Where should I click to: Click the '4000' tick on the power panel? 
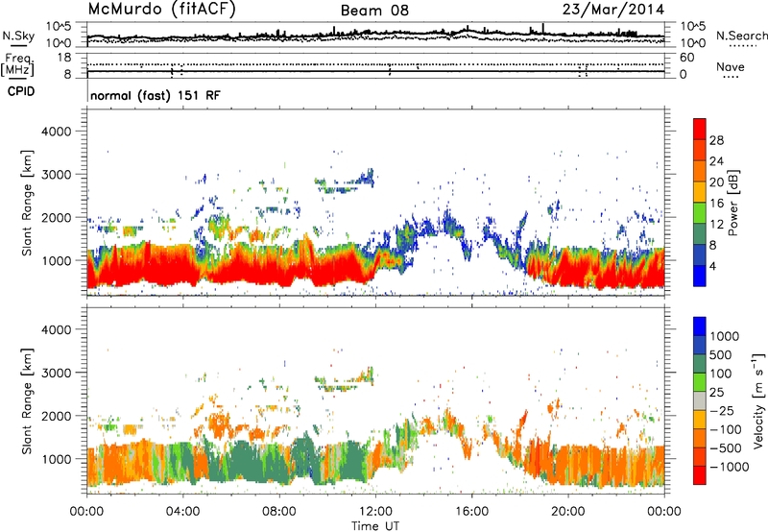[x=56, y=132]
